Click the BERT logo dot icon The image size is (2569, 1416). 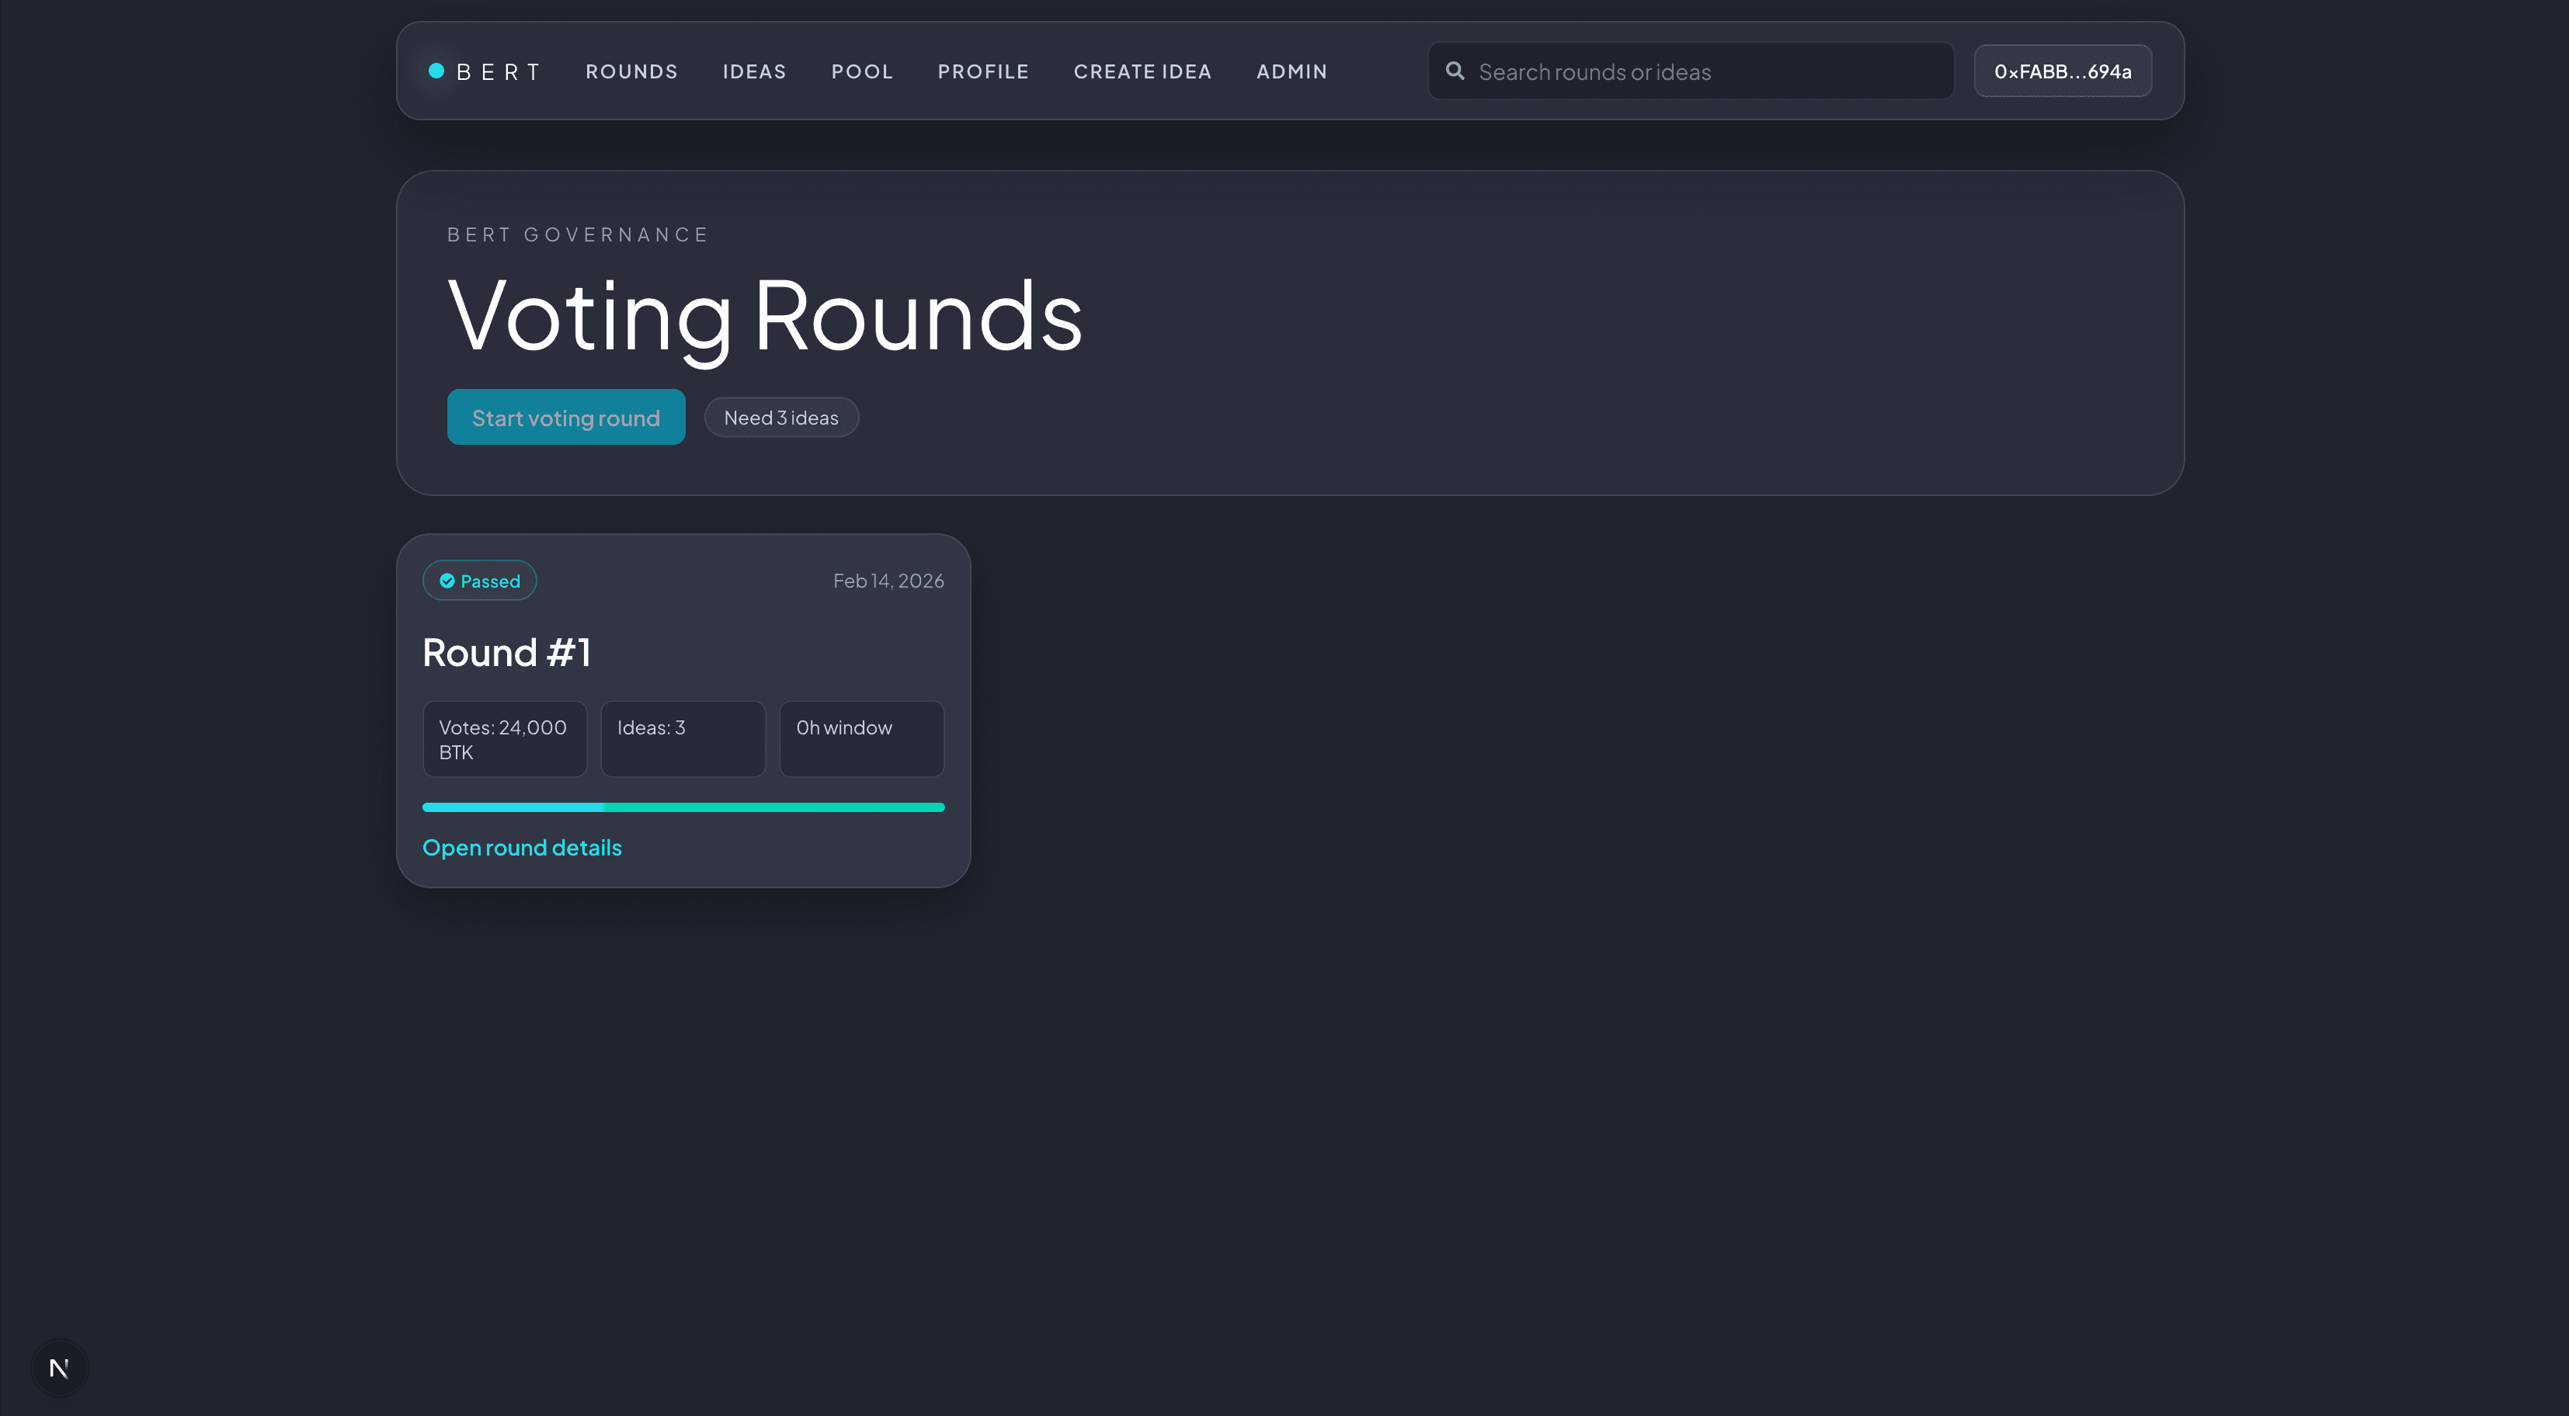(436, 70)
